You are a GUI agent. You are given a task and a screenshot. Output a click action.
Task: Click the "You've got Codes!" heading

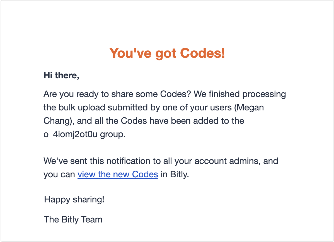167,53
